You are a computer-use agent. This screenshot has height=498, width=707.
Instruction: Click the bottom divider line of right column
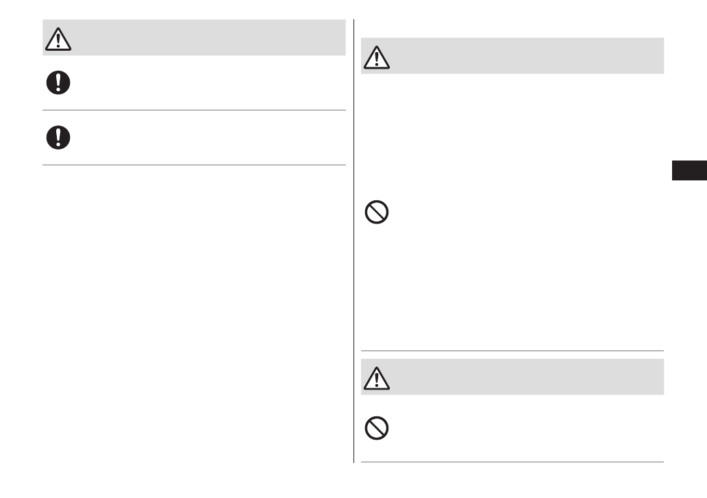point(512,462)
